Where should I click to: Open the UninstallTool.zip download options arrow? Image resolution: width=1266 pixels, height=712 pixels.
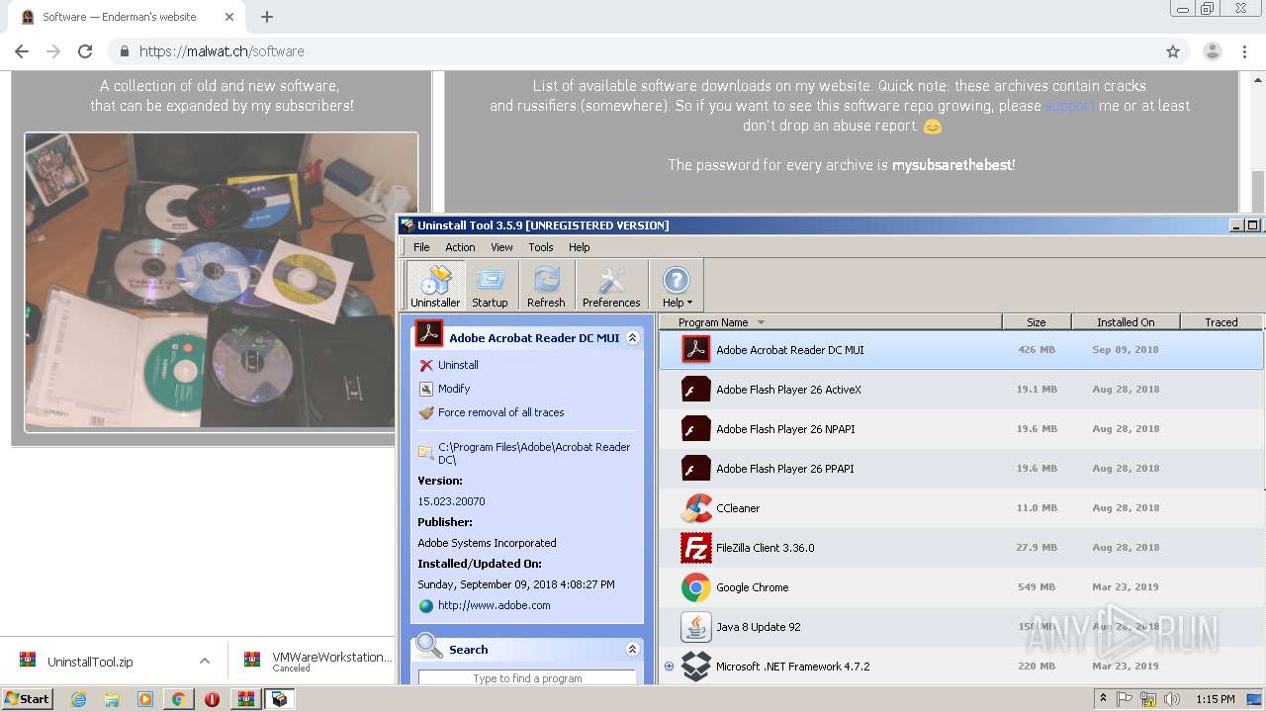pyautogui.click(x=205, y=661)
